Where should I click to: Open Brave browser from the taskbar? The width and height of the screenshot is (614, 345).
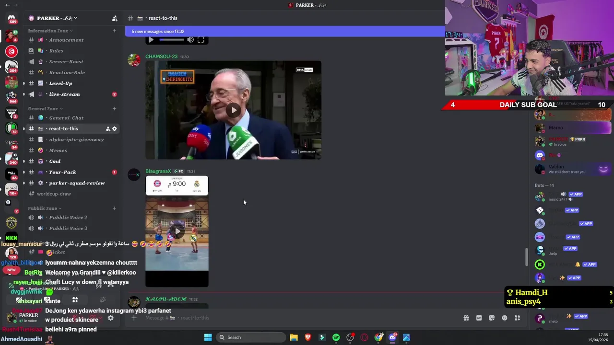coord(308,337)
